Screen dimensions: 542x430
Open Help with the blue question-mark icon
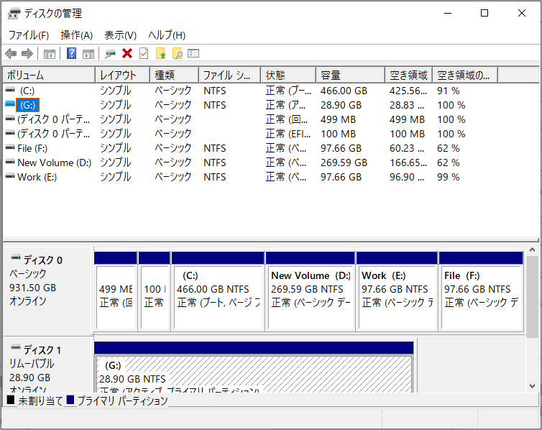(x=72, y=53)
